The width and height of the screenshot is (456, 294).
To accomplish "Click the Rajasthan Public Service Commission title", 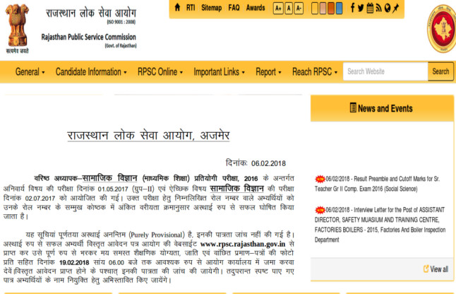I will [88, 37].
